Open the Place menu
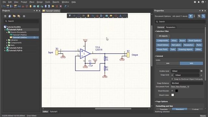Image resolution: width=208 pixels, height=117 pixels. pyautogui.click(x=32, y=2)
